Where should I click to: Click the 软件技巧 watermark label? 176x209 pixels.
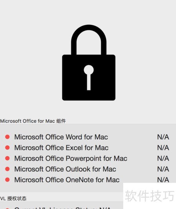tap(149, 196)
